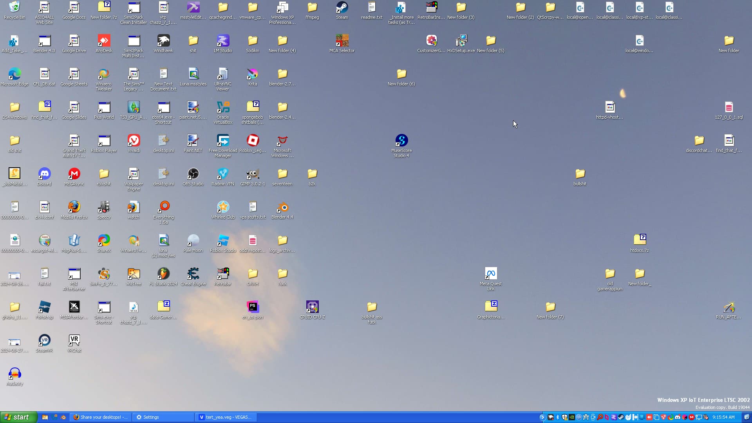Open FL Studio 2024 icon
The height and width of the screenshot is (423, 752).
coord(163,277)
